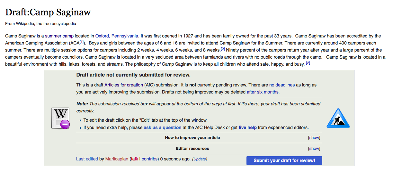This screenshot has width=393, height=171.
Task: Open the "summer camp" link
Action: pos(59,36)
